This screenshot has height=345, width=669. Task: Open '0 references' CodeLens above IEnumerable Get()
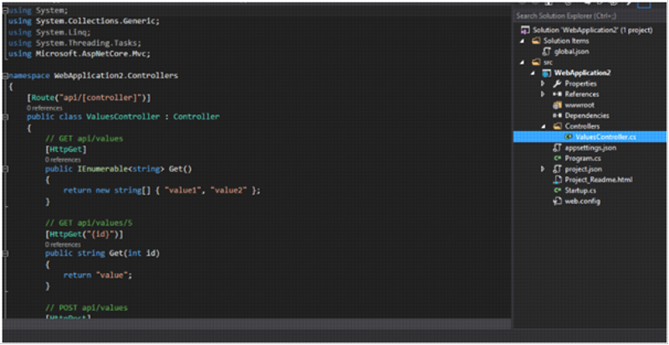(63, 160)
